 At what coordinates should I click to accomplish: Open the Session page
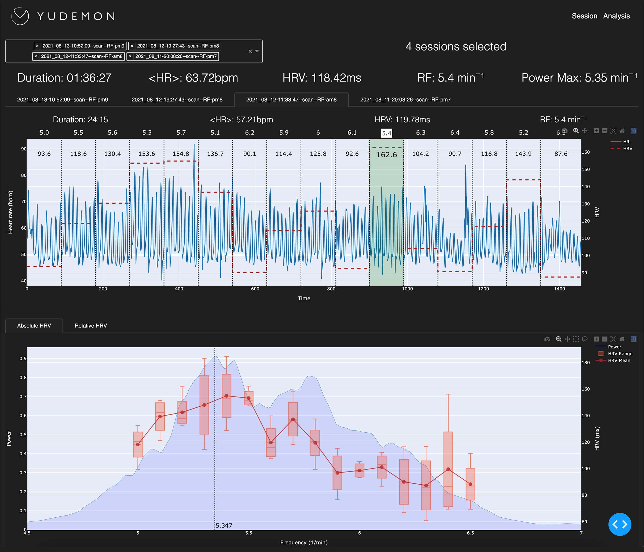click(584, 16)
